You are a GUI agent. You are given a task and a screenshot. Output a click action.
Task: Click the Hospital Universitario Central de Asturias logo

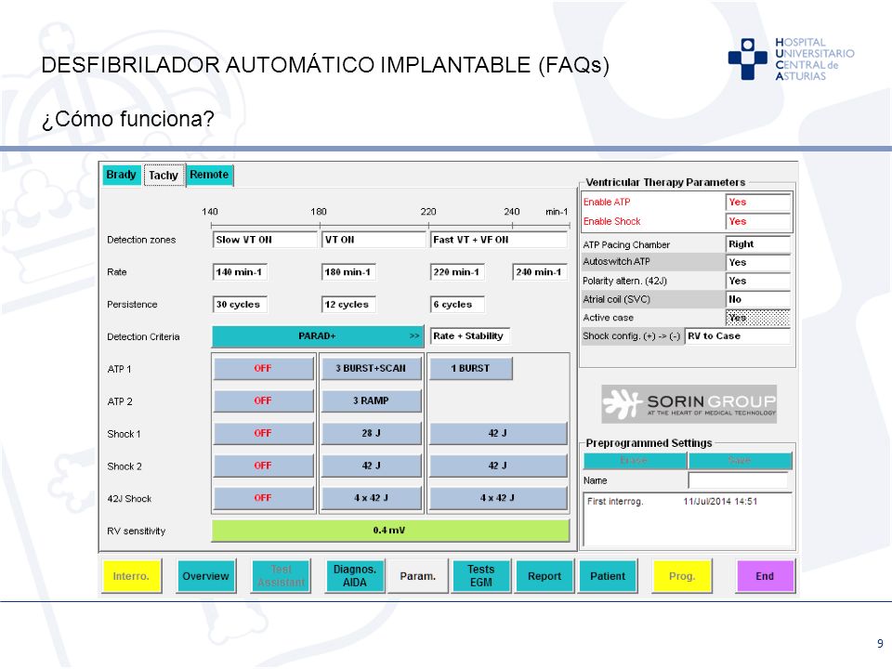[791, 59]
